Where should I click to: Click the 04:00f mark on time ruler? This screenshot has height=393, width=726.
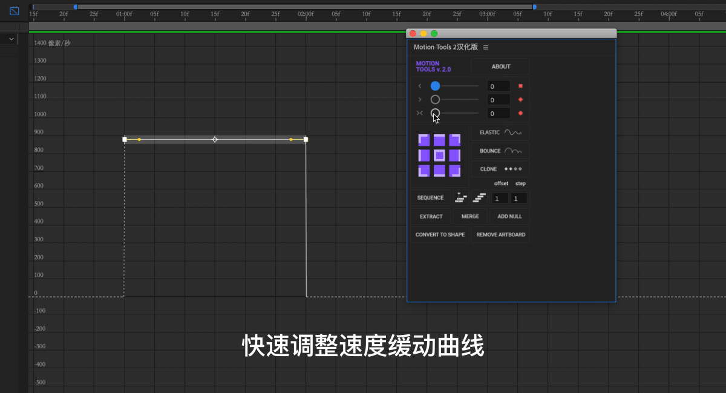(669, 13)
